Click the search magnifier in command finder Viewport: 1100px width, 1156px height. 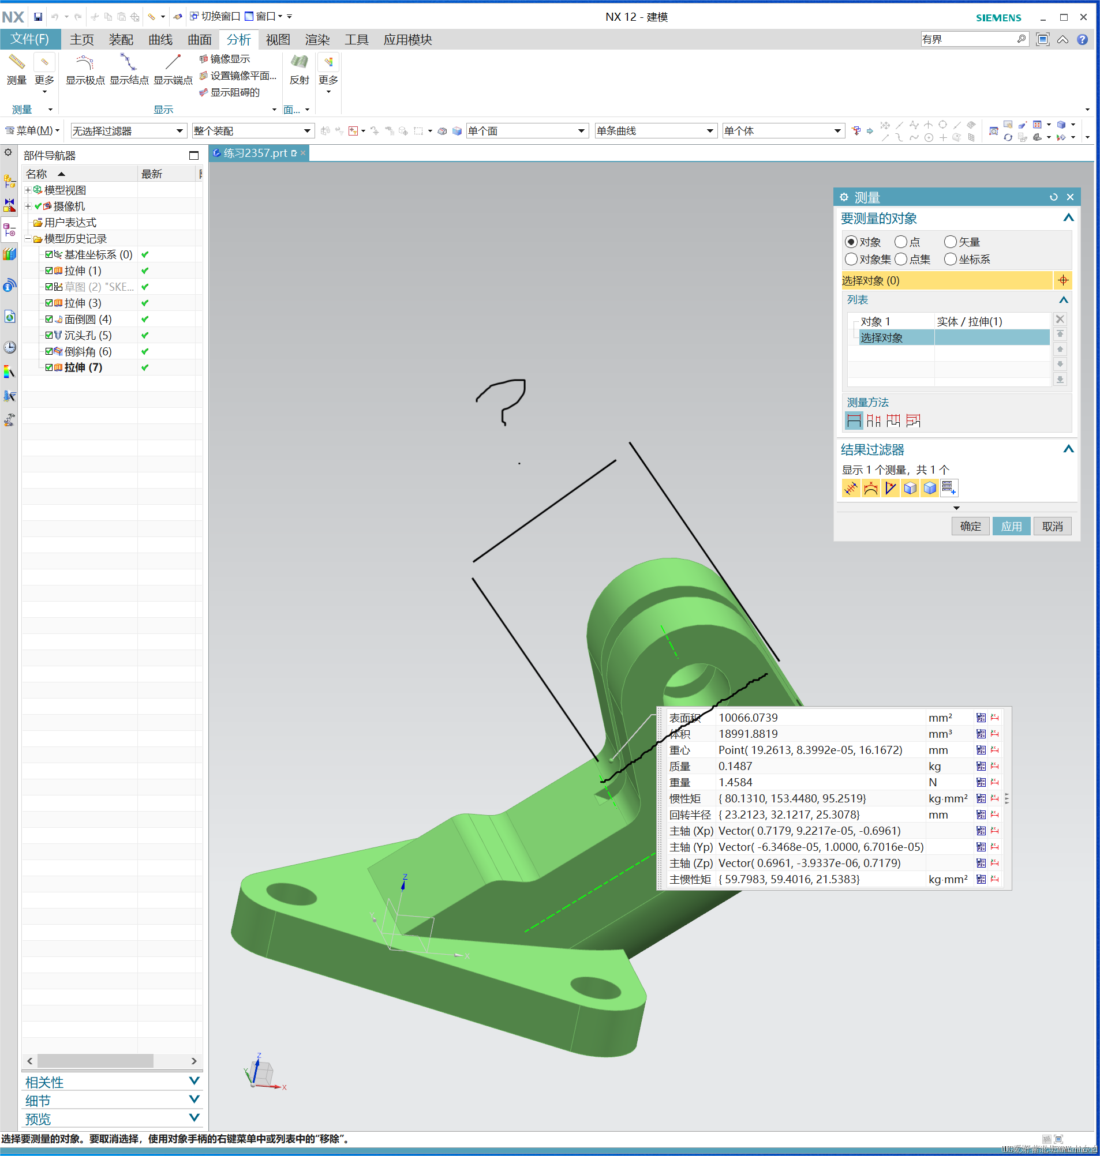pyautogui.click(x=1021, y=39)
